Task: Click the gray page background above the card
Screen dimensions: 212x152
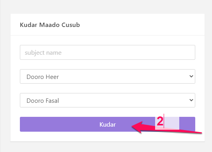Action: (x=106, y=7)
